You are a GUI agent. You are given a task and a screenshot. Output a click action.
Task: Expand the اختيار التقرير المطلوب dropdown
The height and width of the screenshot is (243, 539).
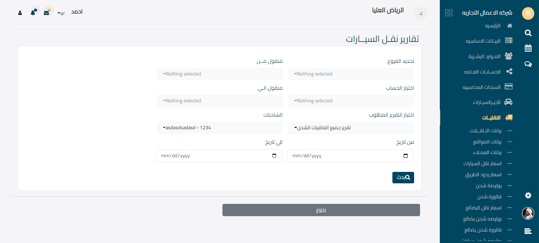pyautogui.click(x=351, y=128)
